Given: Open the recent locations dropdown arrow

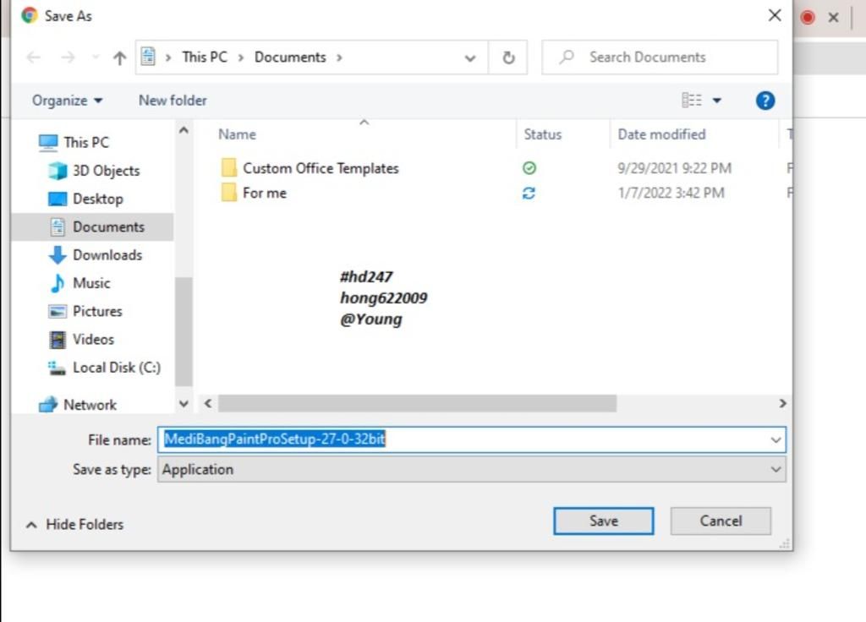Looking at the screenshot, I should (96, 57).
